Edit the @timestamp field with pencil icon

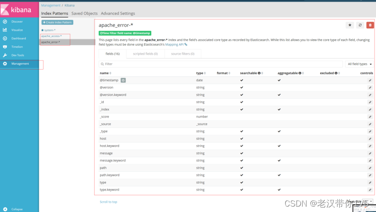click(370, 80)
